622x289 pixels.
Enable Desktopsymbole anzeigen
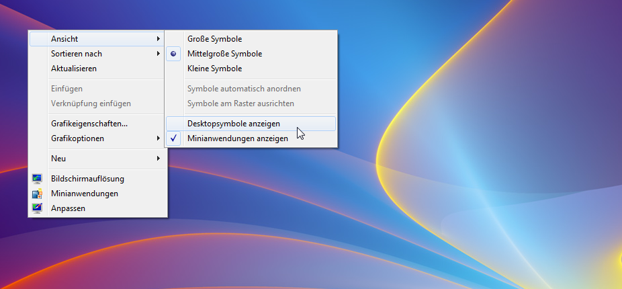pos(251,124)
